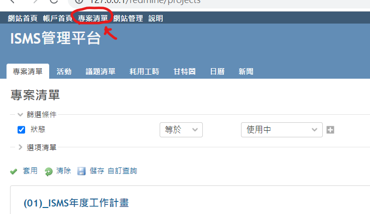Click the site info icon in address bar
This screenshot has width=370, height=214.
click(x=79, y=1)
